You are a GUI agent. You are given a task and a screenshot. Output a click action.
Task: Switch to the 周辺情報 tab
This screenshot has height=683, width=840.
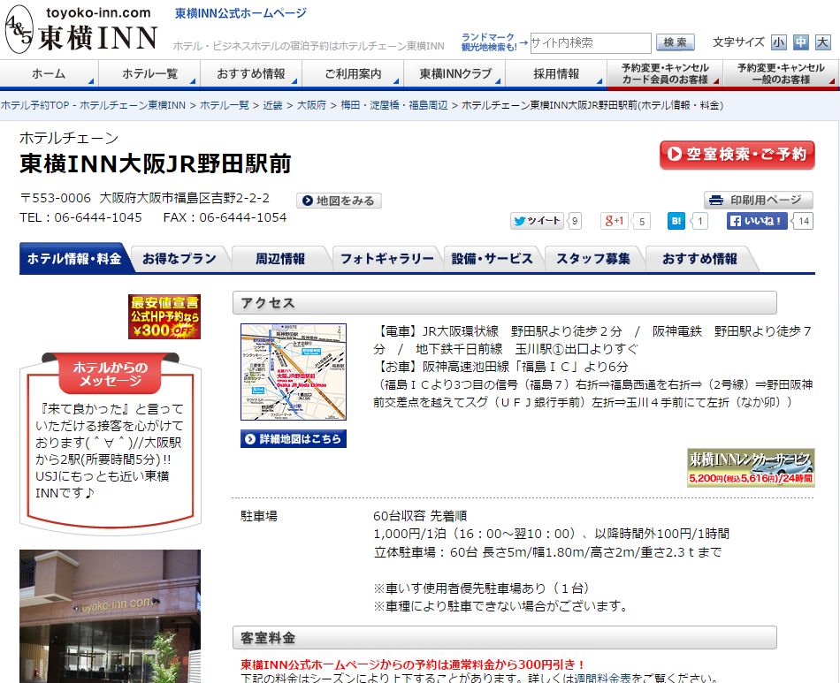pyautogui.click(x=279, y=259)
